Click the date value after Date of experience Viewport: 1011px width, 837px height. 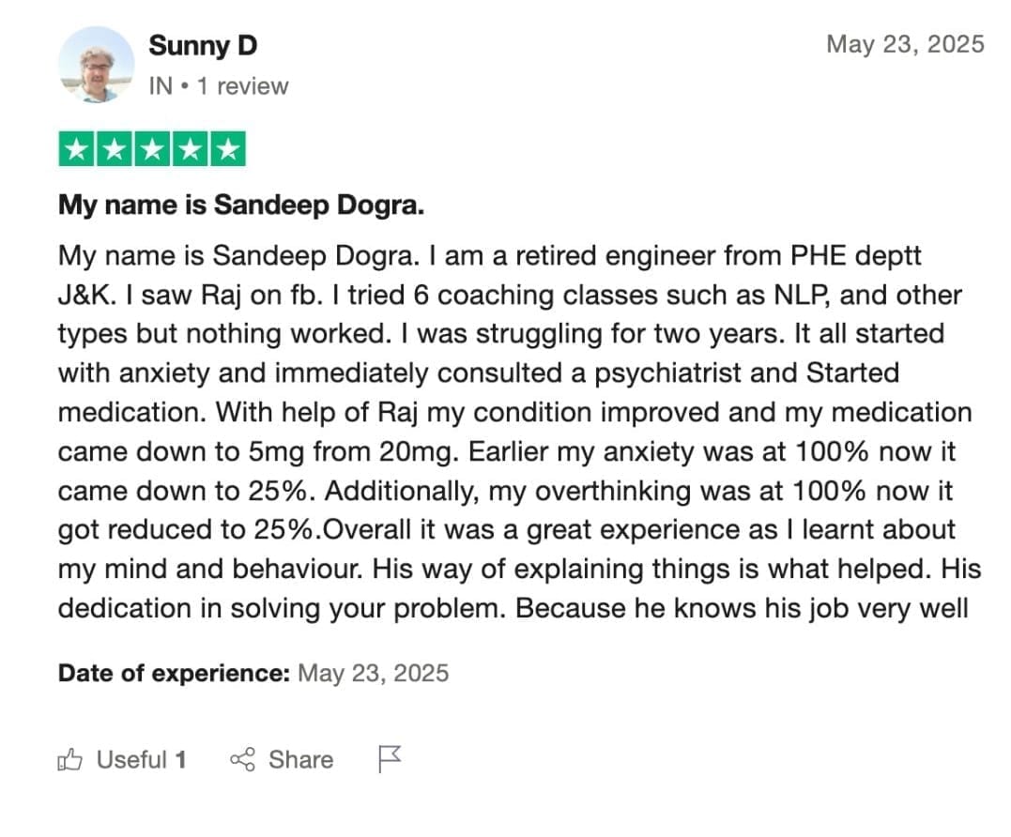(374, 674)
